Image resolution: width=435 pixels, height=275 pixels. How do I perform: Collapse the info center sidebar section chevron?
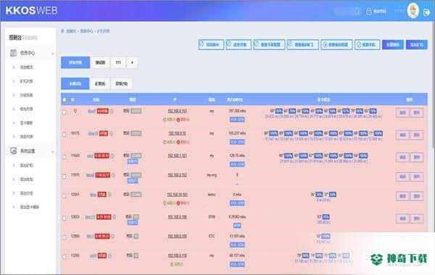pyautogui.click(x=53, y=54)
